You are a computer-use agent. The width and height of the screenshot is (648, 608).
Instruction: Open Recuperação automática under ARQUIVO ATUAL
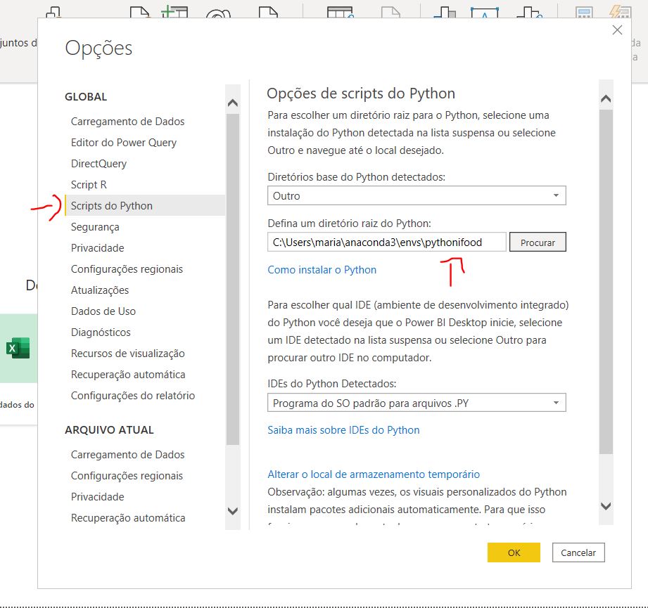coord(128,517)
